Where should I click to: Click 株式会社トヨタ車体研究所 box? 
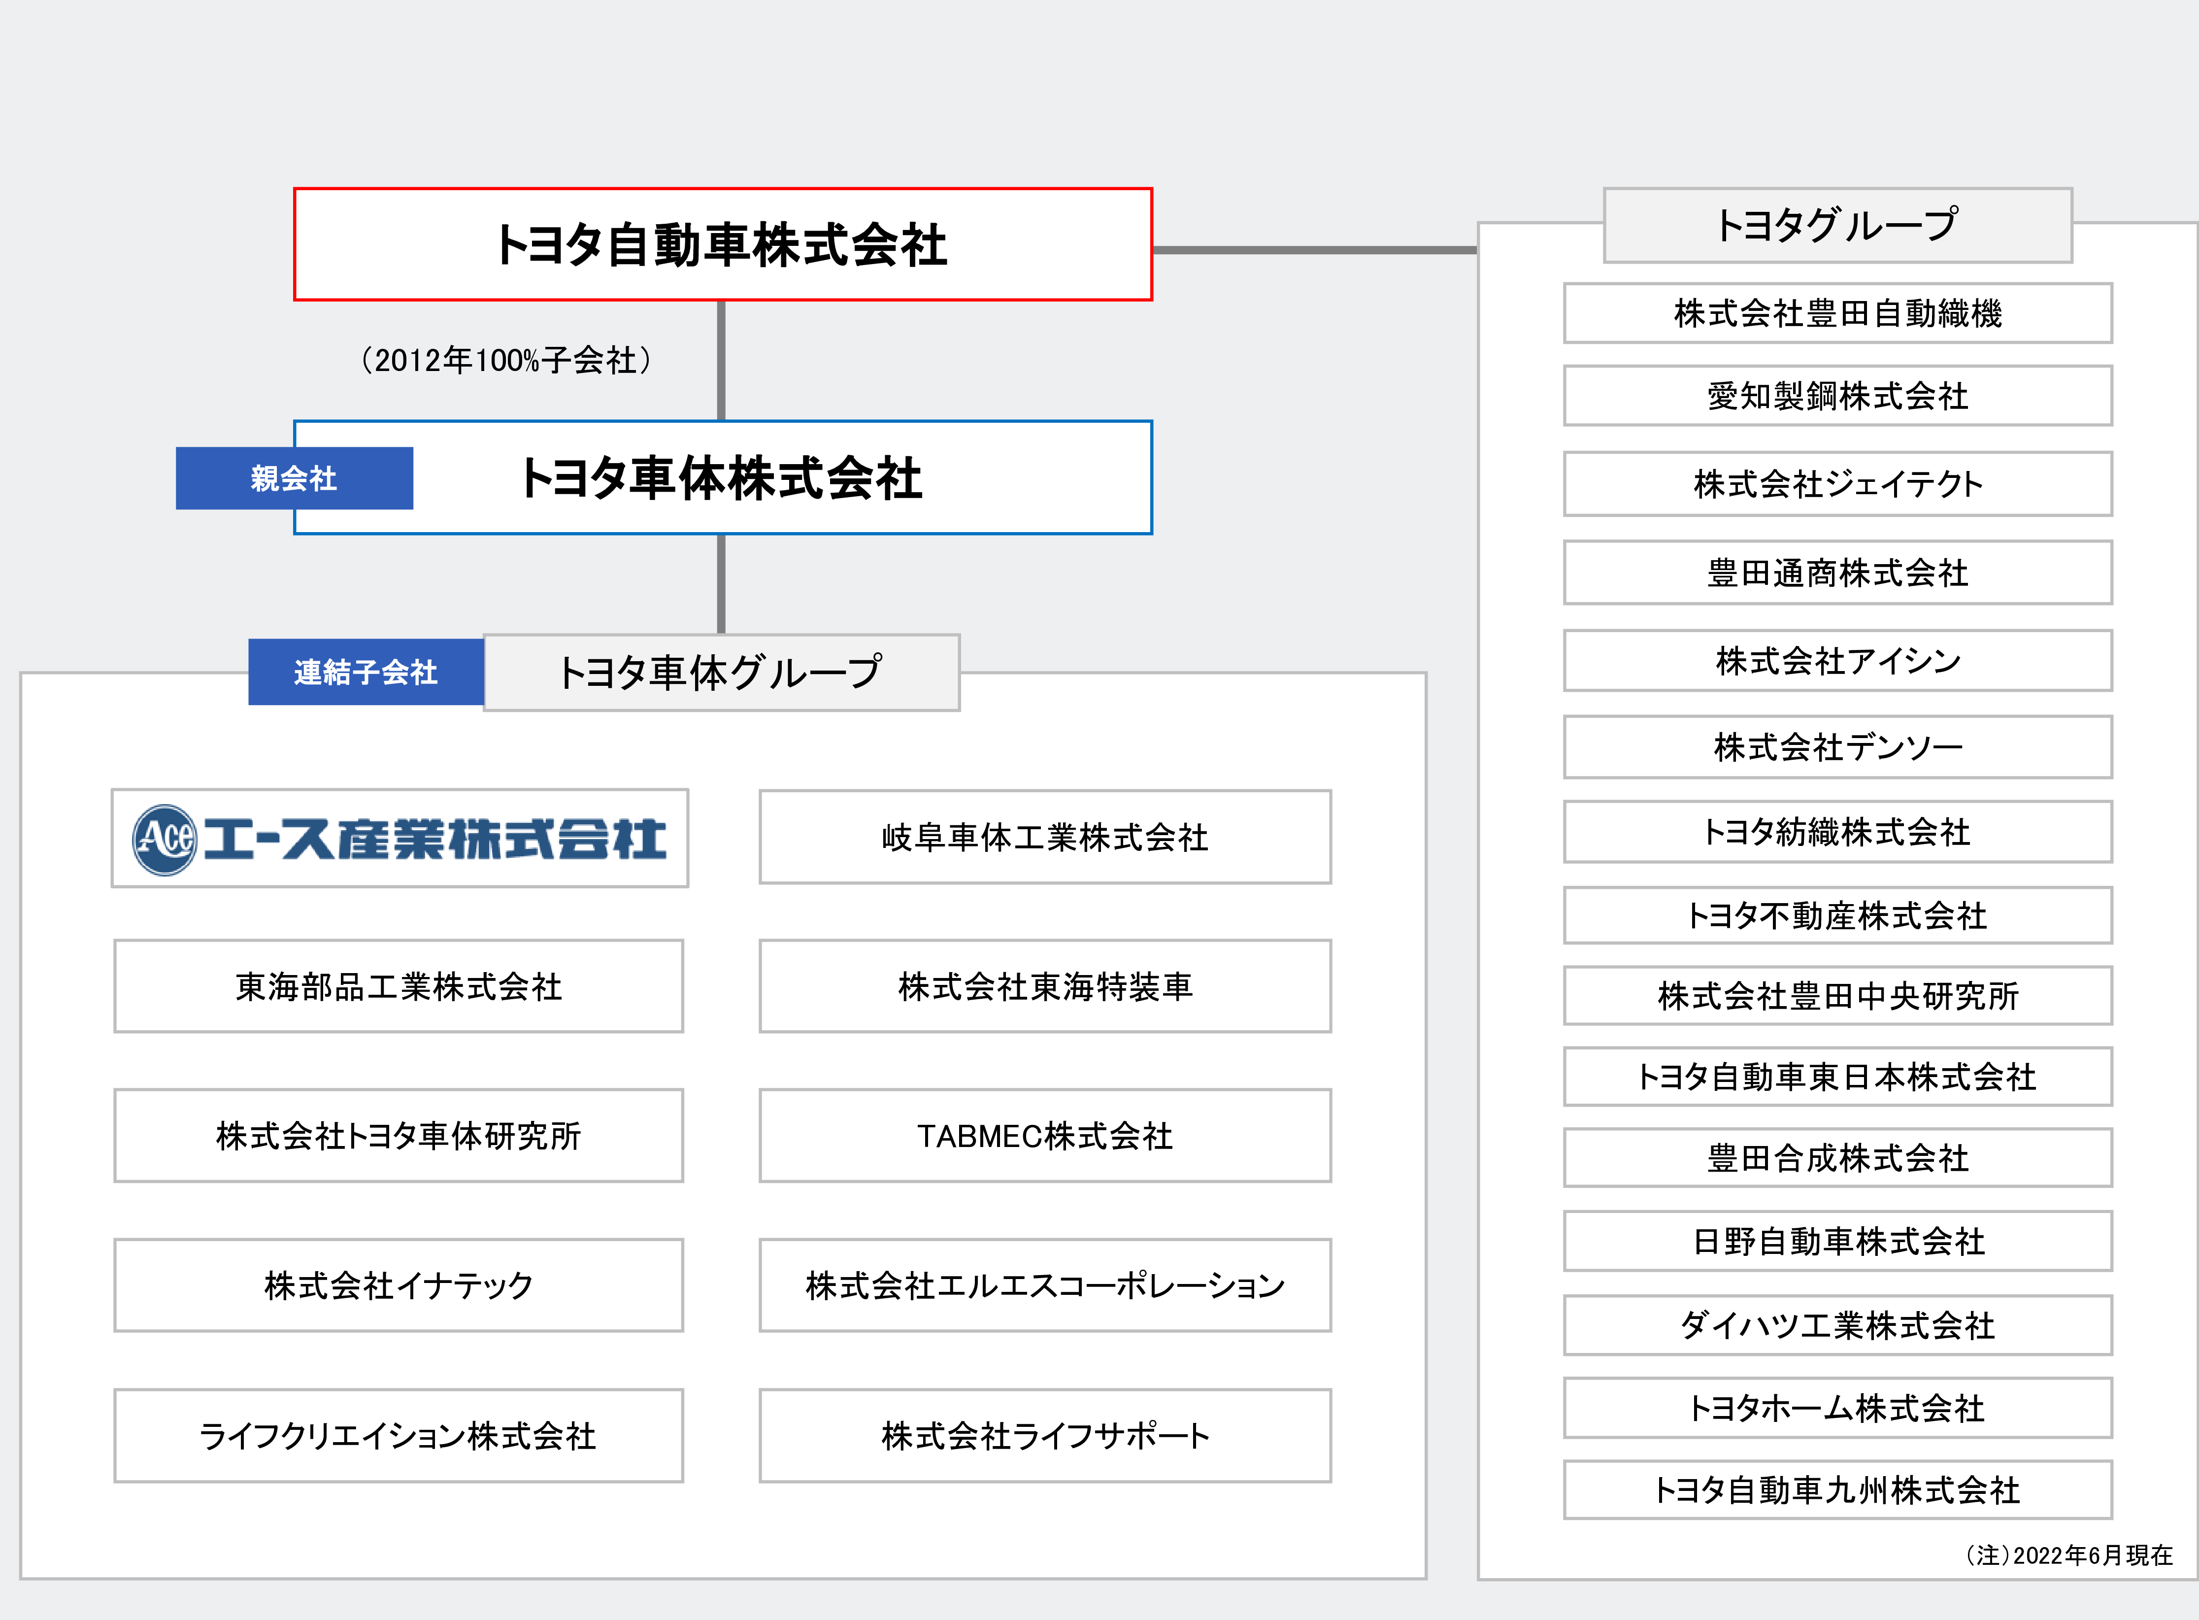398,1136
